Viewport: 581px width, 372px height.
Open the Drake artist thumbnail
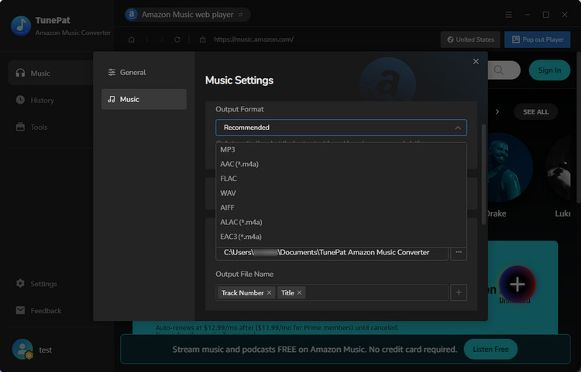pyautogui.click(x=510, y=167)
